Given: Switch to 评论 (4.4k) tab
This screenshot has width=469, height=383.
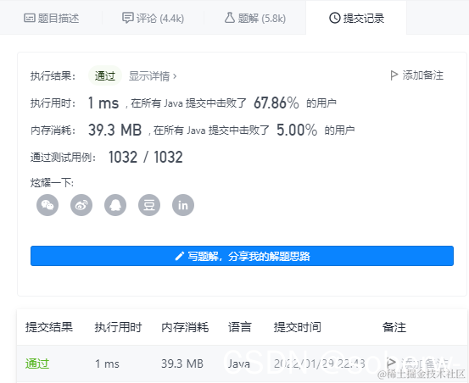Looking at the screenshot, I should pos(153,19).
